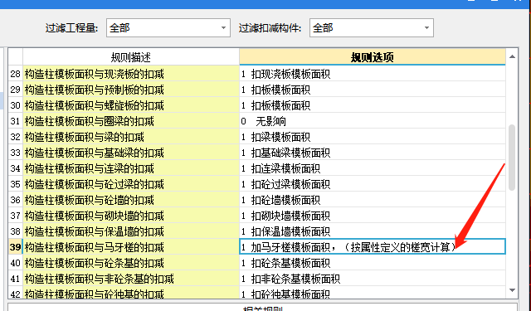Image resolution: width=531 pixels, height=311 pixels.
Task: Select row 28 构造柱模板面积与现浇板的扣减
Action: pyautogui.click(x=131, y=74)
